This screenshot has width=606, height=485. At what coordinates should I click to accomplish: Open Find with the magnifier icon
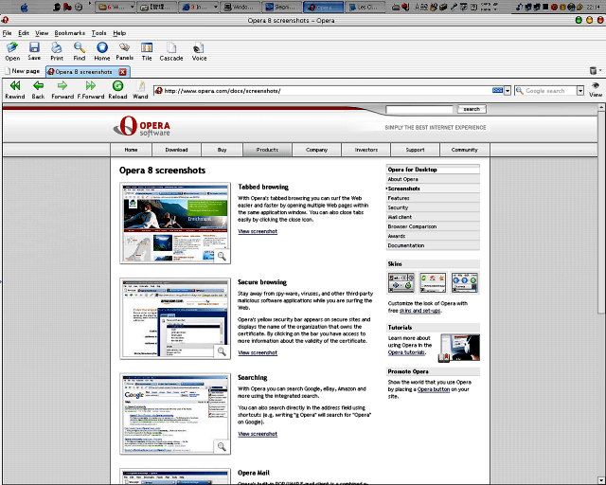coord(80,47)
